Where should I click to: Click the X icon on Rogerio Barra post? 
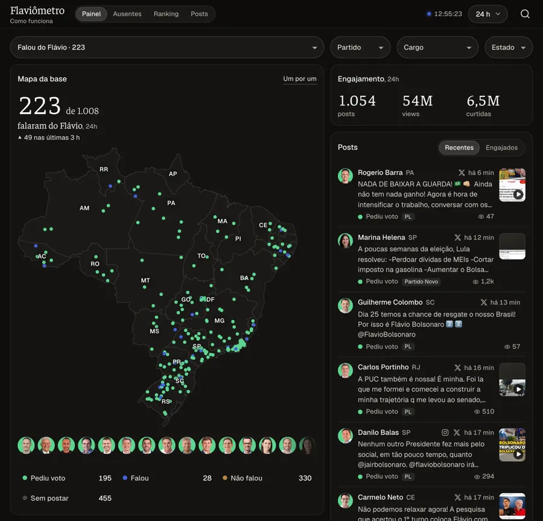[x=462, y=172]
